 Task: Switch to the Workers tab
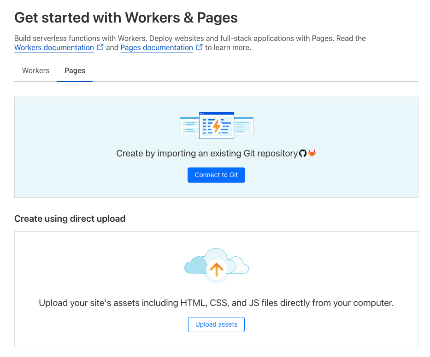pos(35,71)
